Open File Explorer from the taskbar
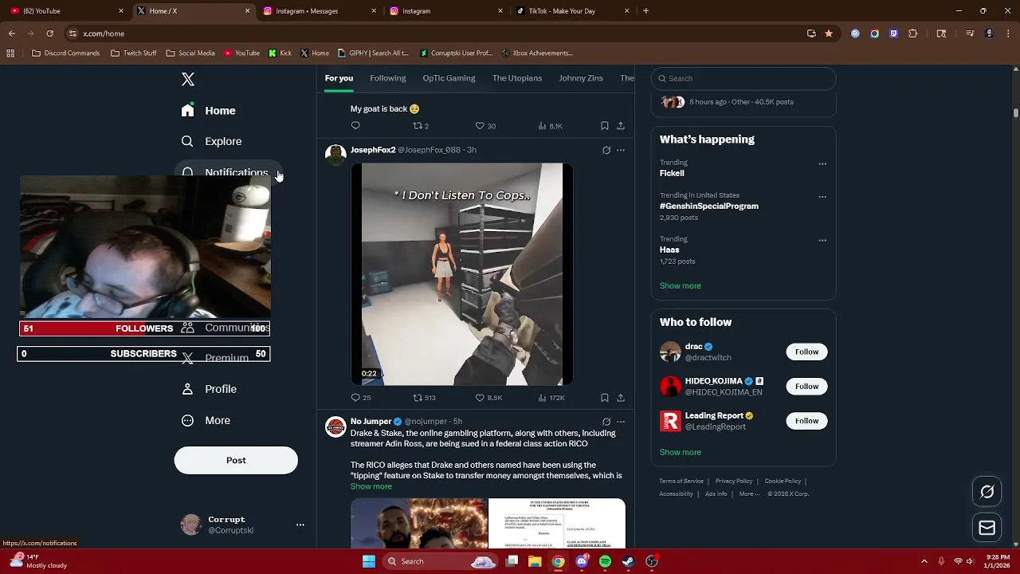Viewport: 1020px width, 574px height. tap(535, 561)
